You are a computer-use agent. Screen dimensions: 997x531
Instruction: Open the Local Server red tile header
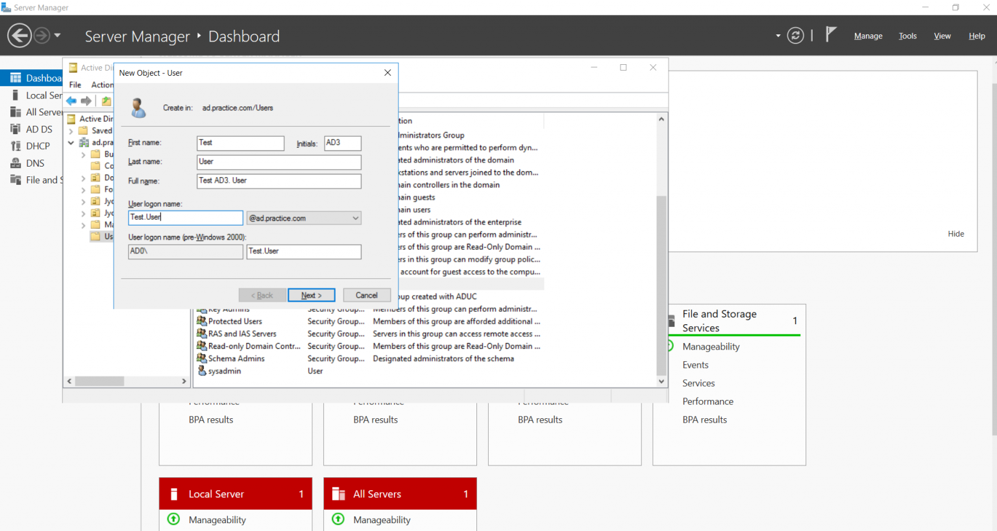[236, 494]
